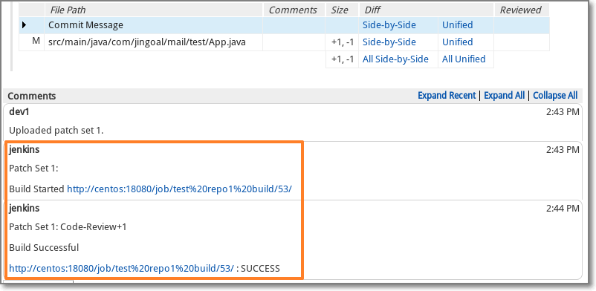
Task: Click the M status for App.java
Action: (x=36, y=41)
